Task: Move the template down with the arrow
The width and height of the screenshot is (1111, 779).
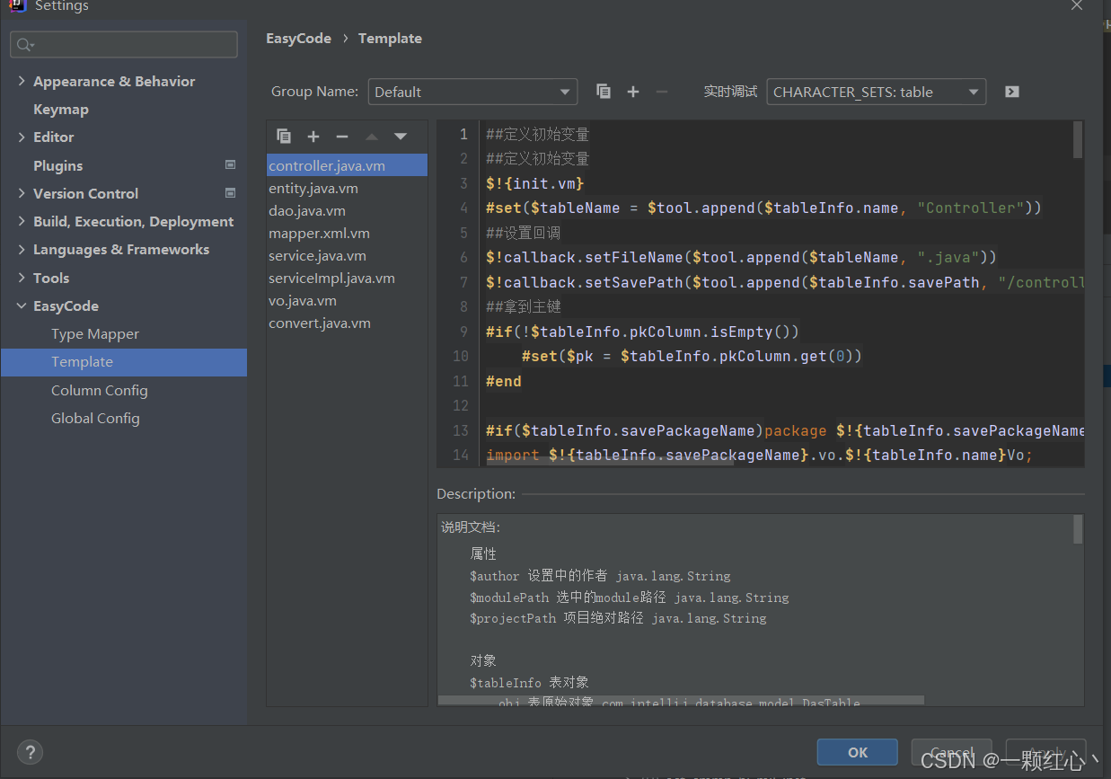Action: tap(401, 137)
